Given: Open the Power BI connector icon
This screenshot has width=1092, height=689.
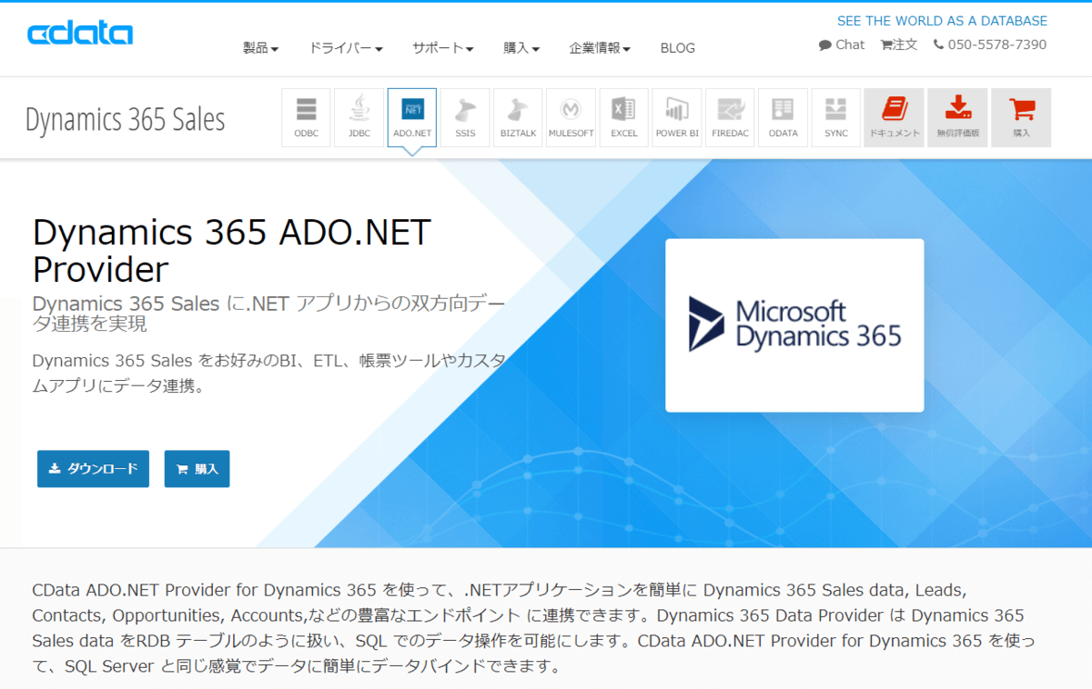Looking at the screenshot, I should 677,117.
